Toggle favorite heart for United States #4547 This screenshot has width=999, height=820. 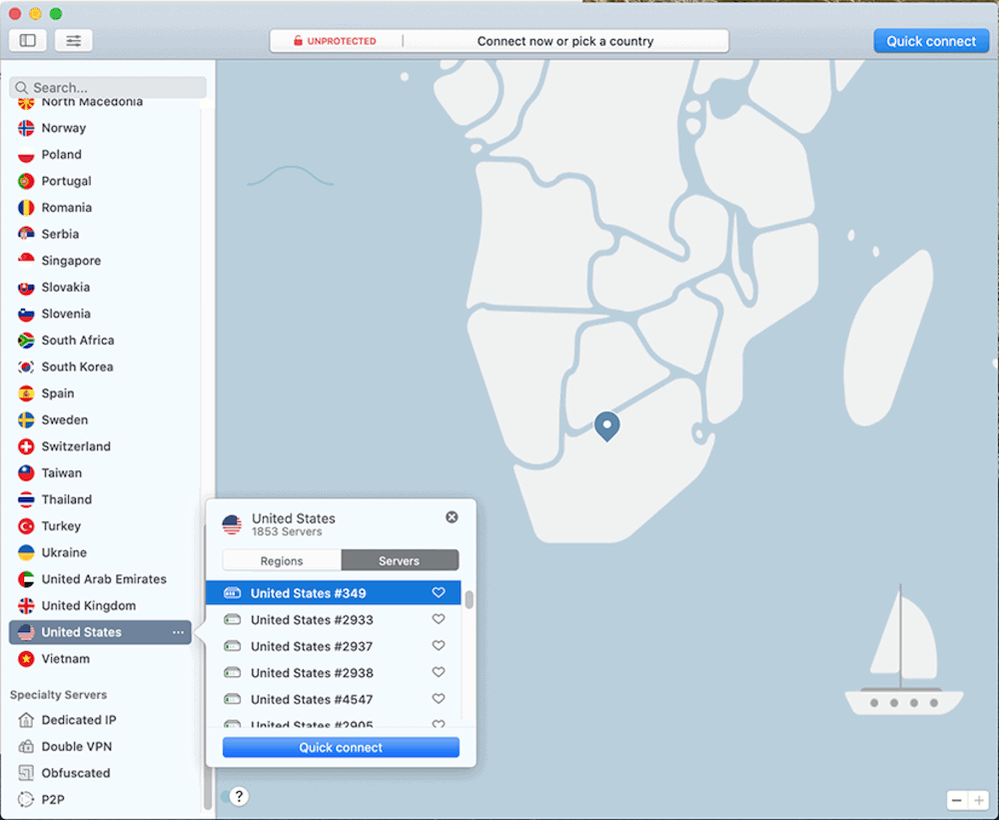point(439,699)
